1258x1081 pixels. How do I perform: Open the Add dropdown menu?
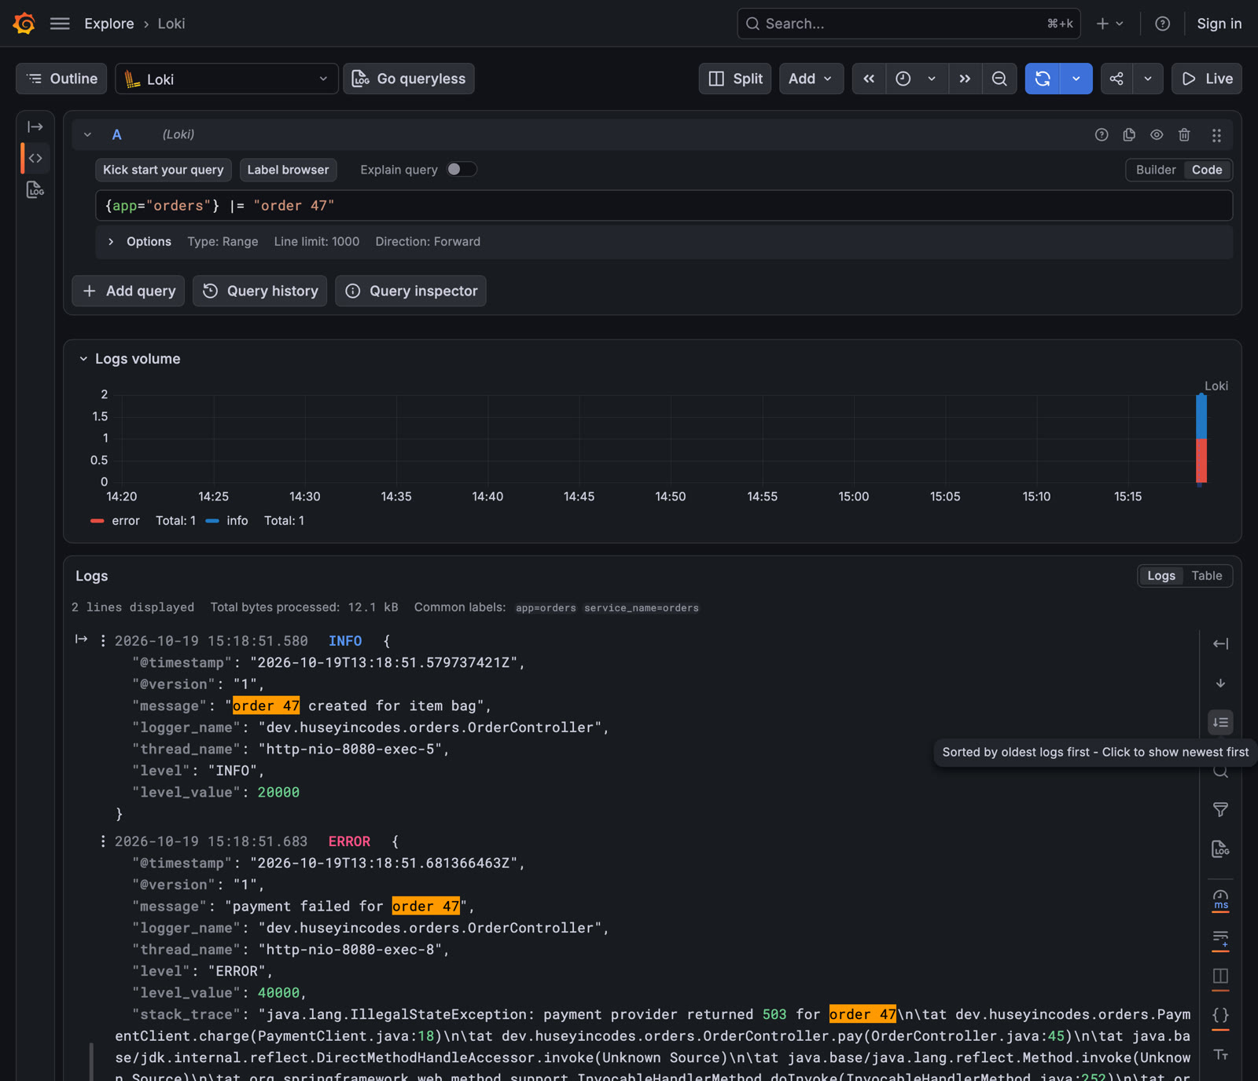pyautogui.click(x=811, y=79)
